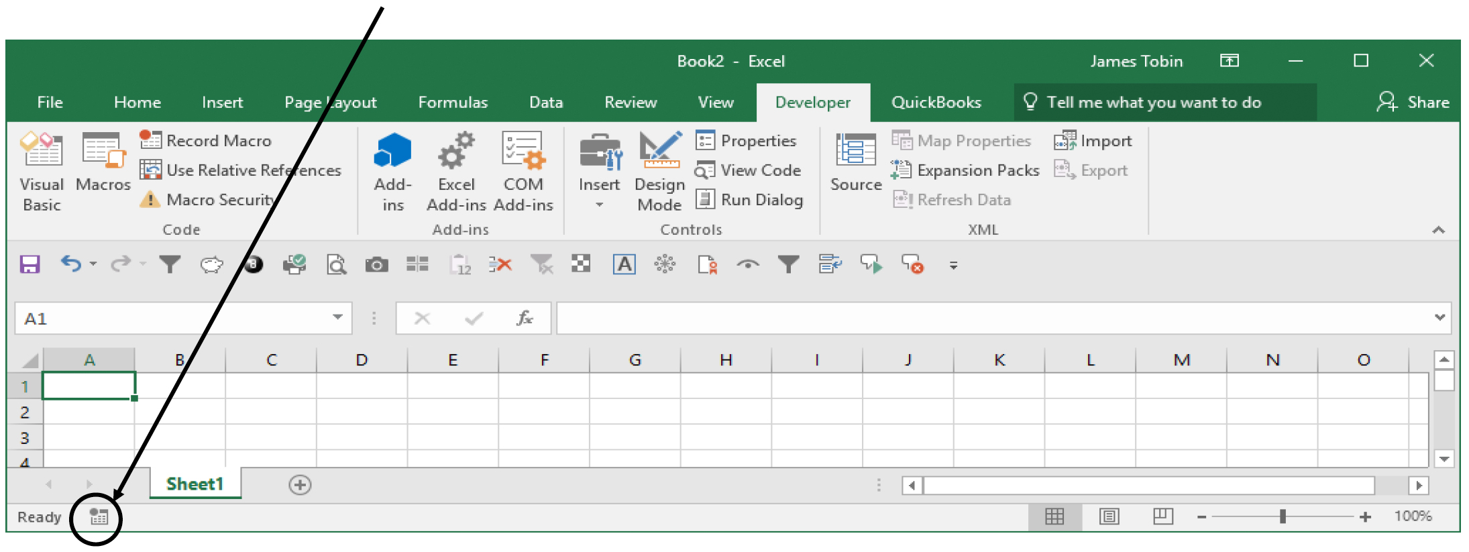Switch to the Data tab

[546, 102]
